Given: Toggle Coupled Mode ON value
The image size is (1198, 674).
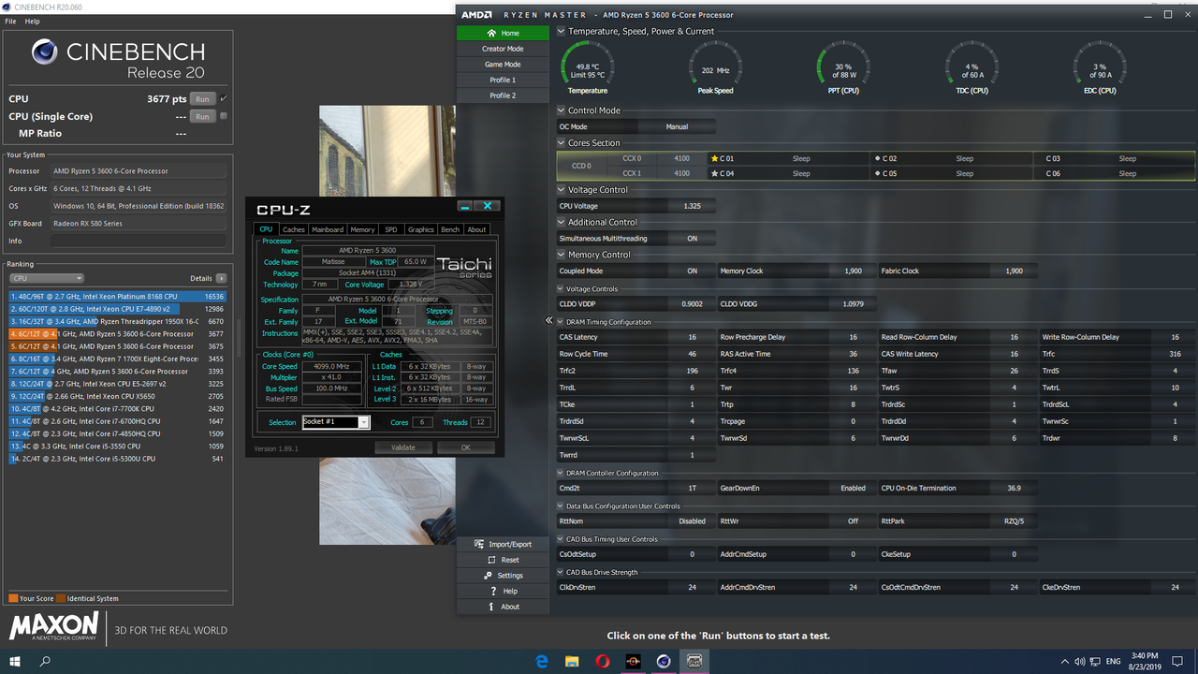Looking at the screenshot, I should pyautogui.click(x=693, y=271).
